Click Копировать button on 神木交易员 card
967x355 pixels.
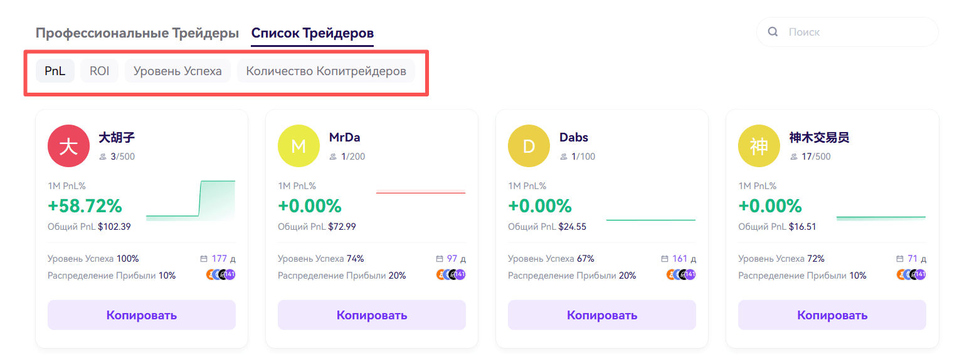point(832,315)
